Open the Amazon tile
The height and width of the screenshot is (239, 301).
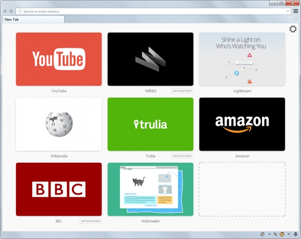[x=242, y=124]
